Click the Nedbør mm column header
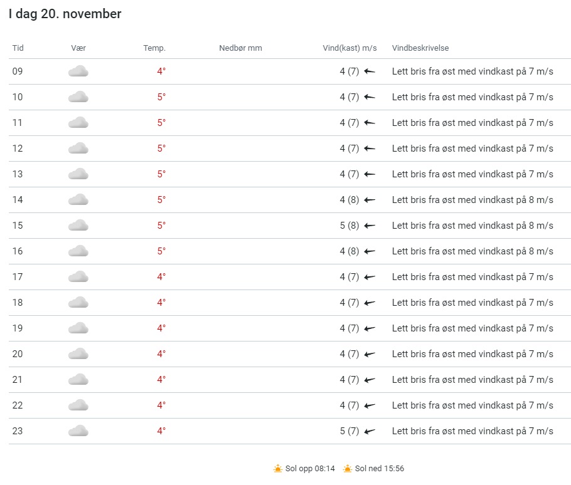This screenshot has height=485, width=571. [240, 48]
